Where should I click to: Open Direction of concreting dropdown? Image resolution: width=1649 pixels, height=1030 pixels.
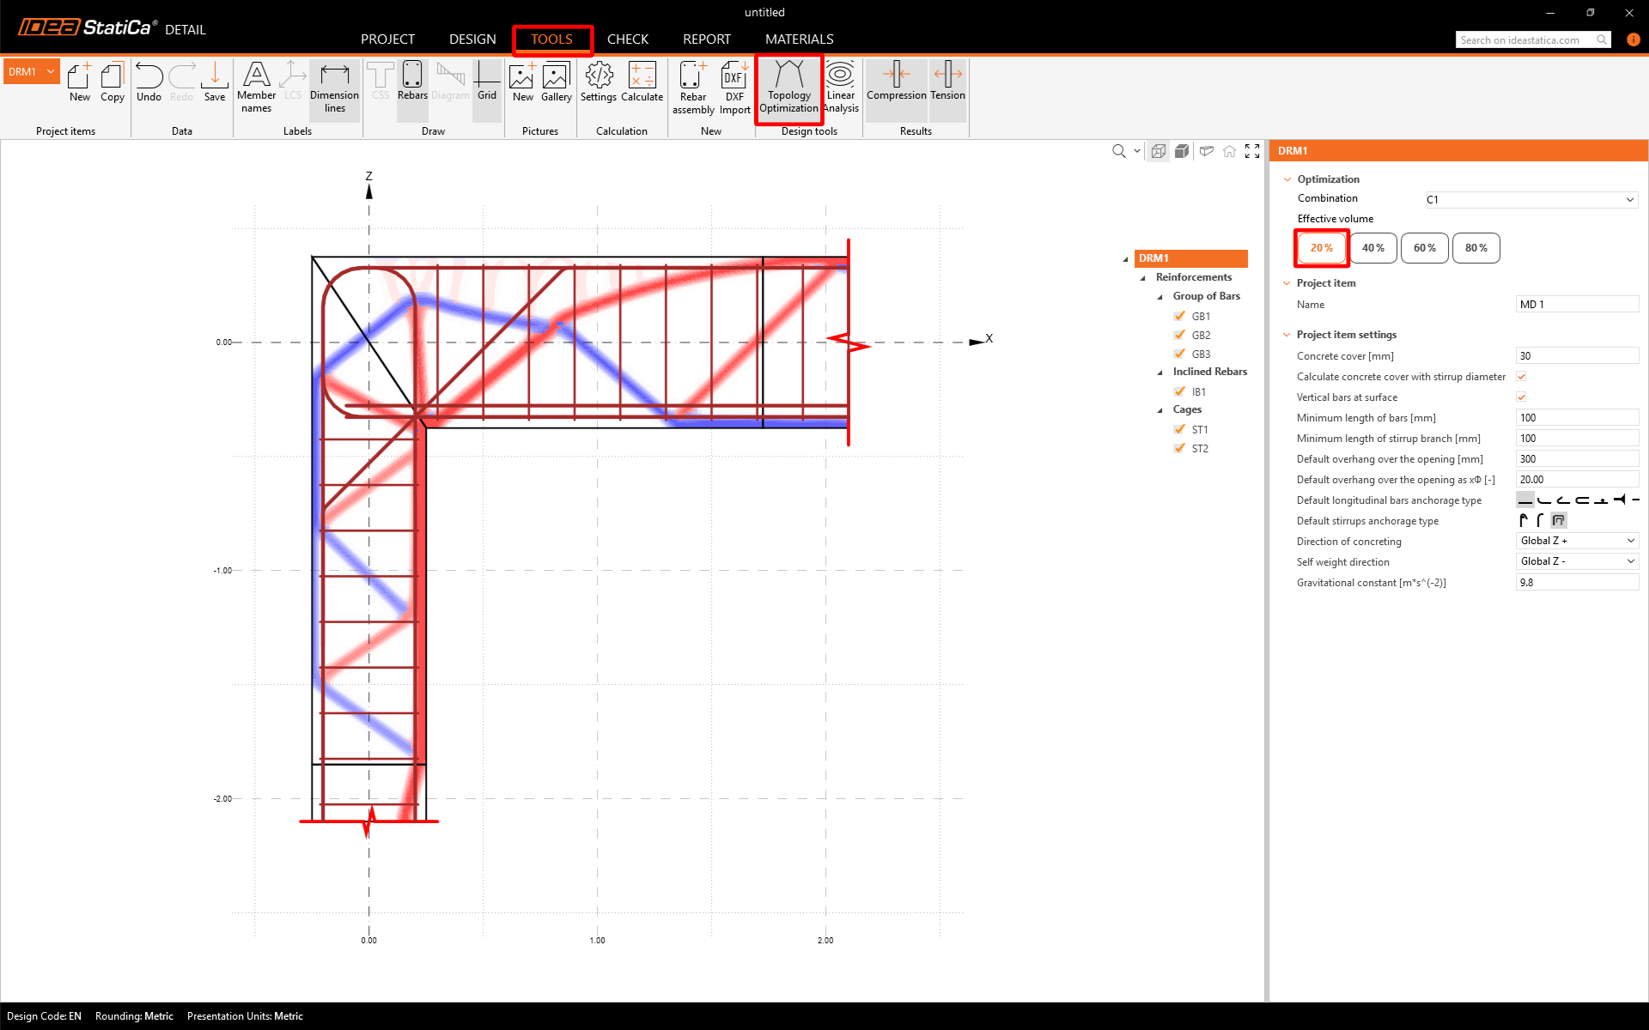click(x=1577, y=541)
